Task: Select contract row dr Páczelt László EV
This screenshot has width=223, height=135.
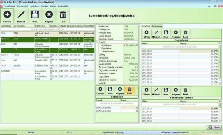Action: 47,34
